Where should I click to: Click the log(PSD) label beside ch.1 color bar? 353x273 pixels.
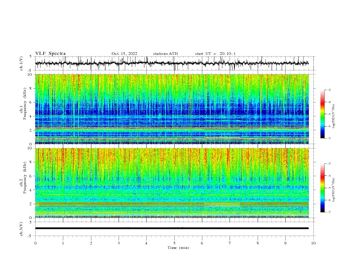(334, 116)
